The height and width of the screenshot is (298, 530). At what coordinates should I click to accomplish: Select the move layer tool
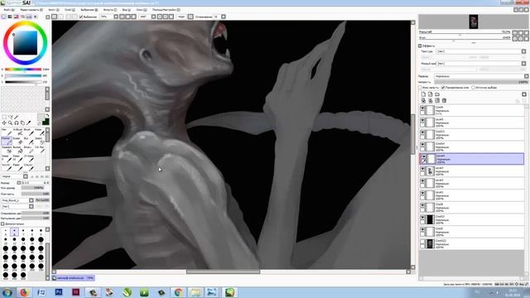(x=4, y=123)
